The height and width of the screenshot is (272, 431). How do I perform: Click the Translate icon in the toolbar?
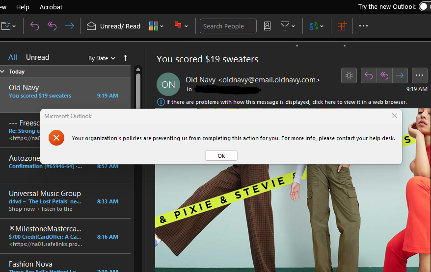click(313, 26)
